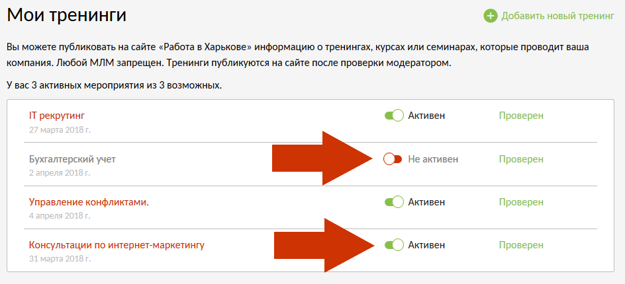The width and height of the screenshot is (625, 284).
Task: Click 'Проверен' status for Бухгалтерский учет
Action: click(521, 159)
